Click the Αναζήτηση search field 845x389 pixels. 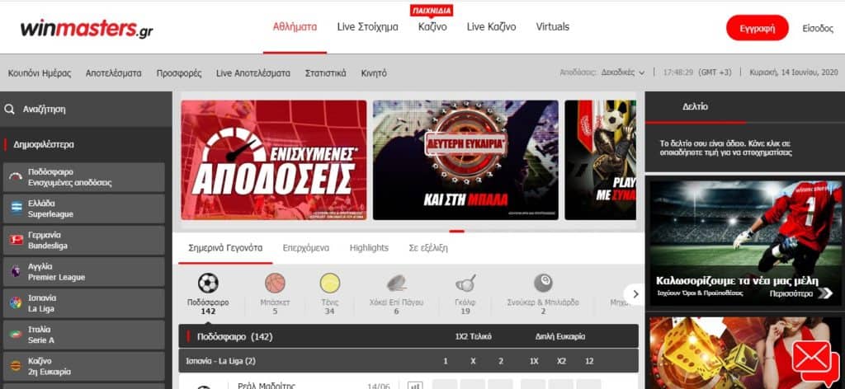(86, 110)
